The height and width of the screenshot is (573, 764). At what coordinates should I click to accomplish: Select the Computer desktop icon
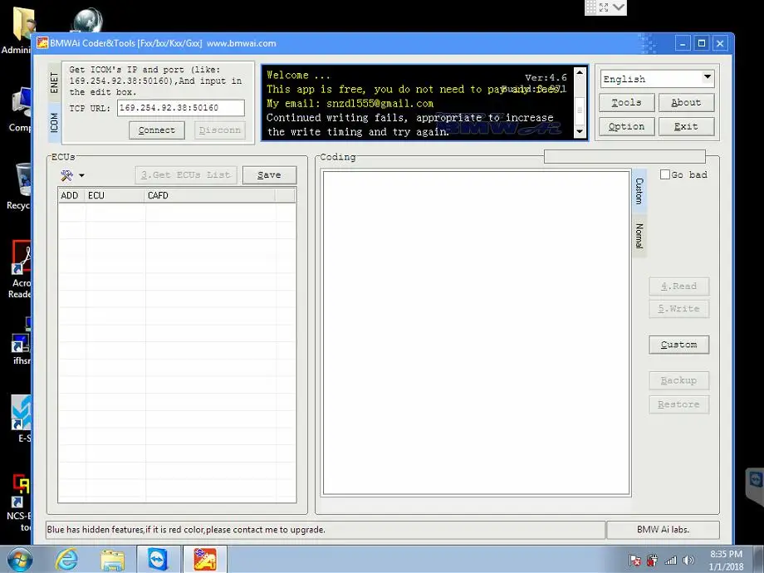tap(19, 109)
